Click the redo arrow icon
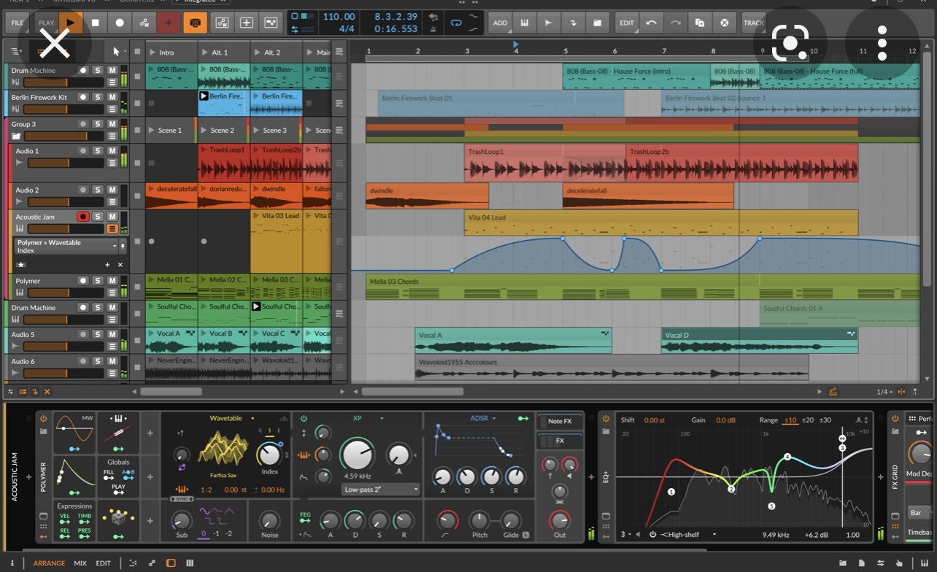937x572 pixels. coord(675,23)
